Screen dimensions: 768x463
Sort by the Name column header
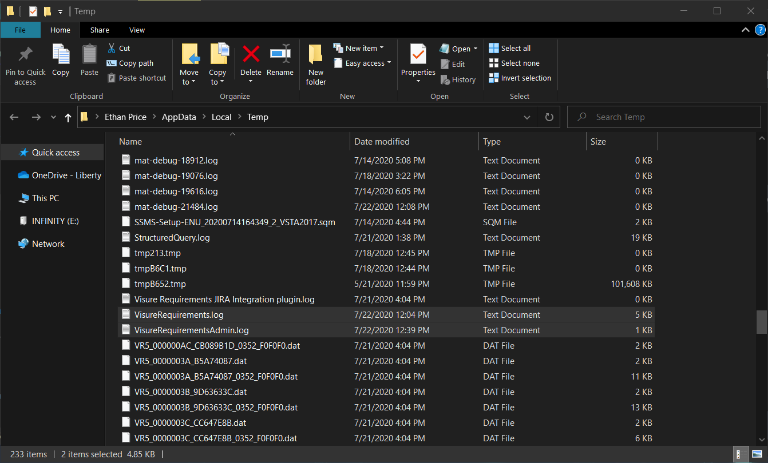point(233,142)
